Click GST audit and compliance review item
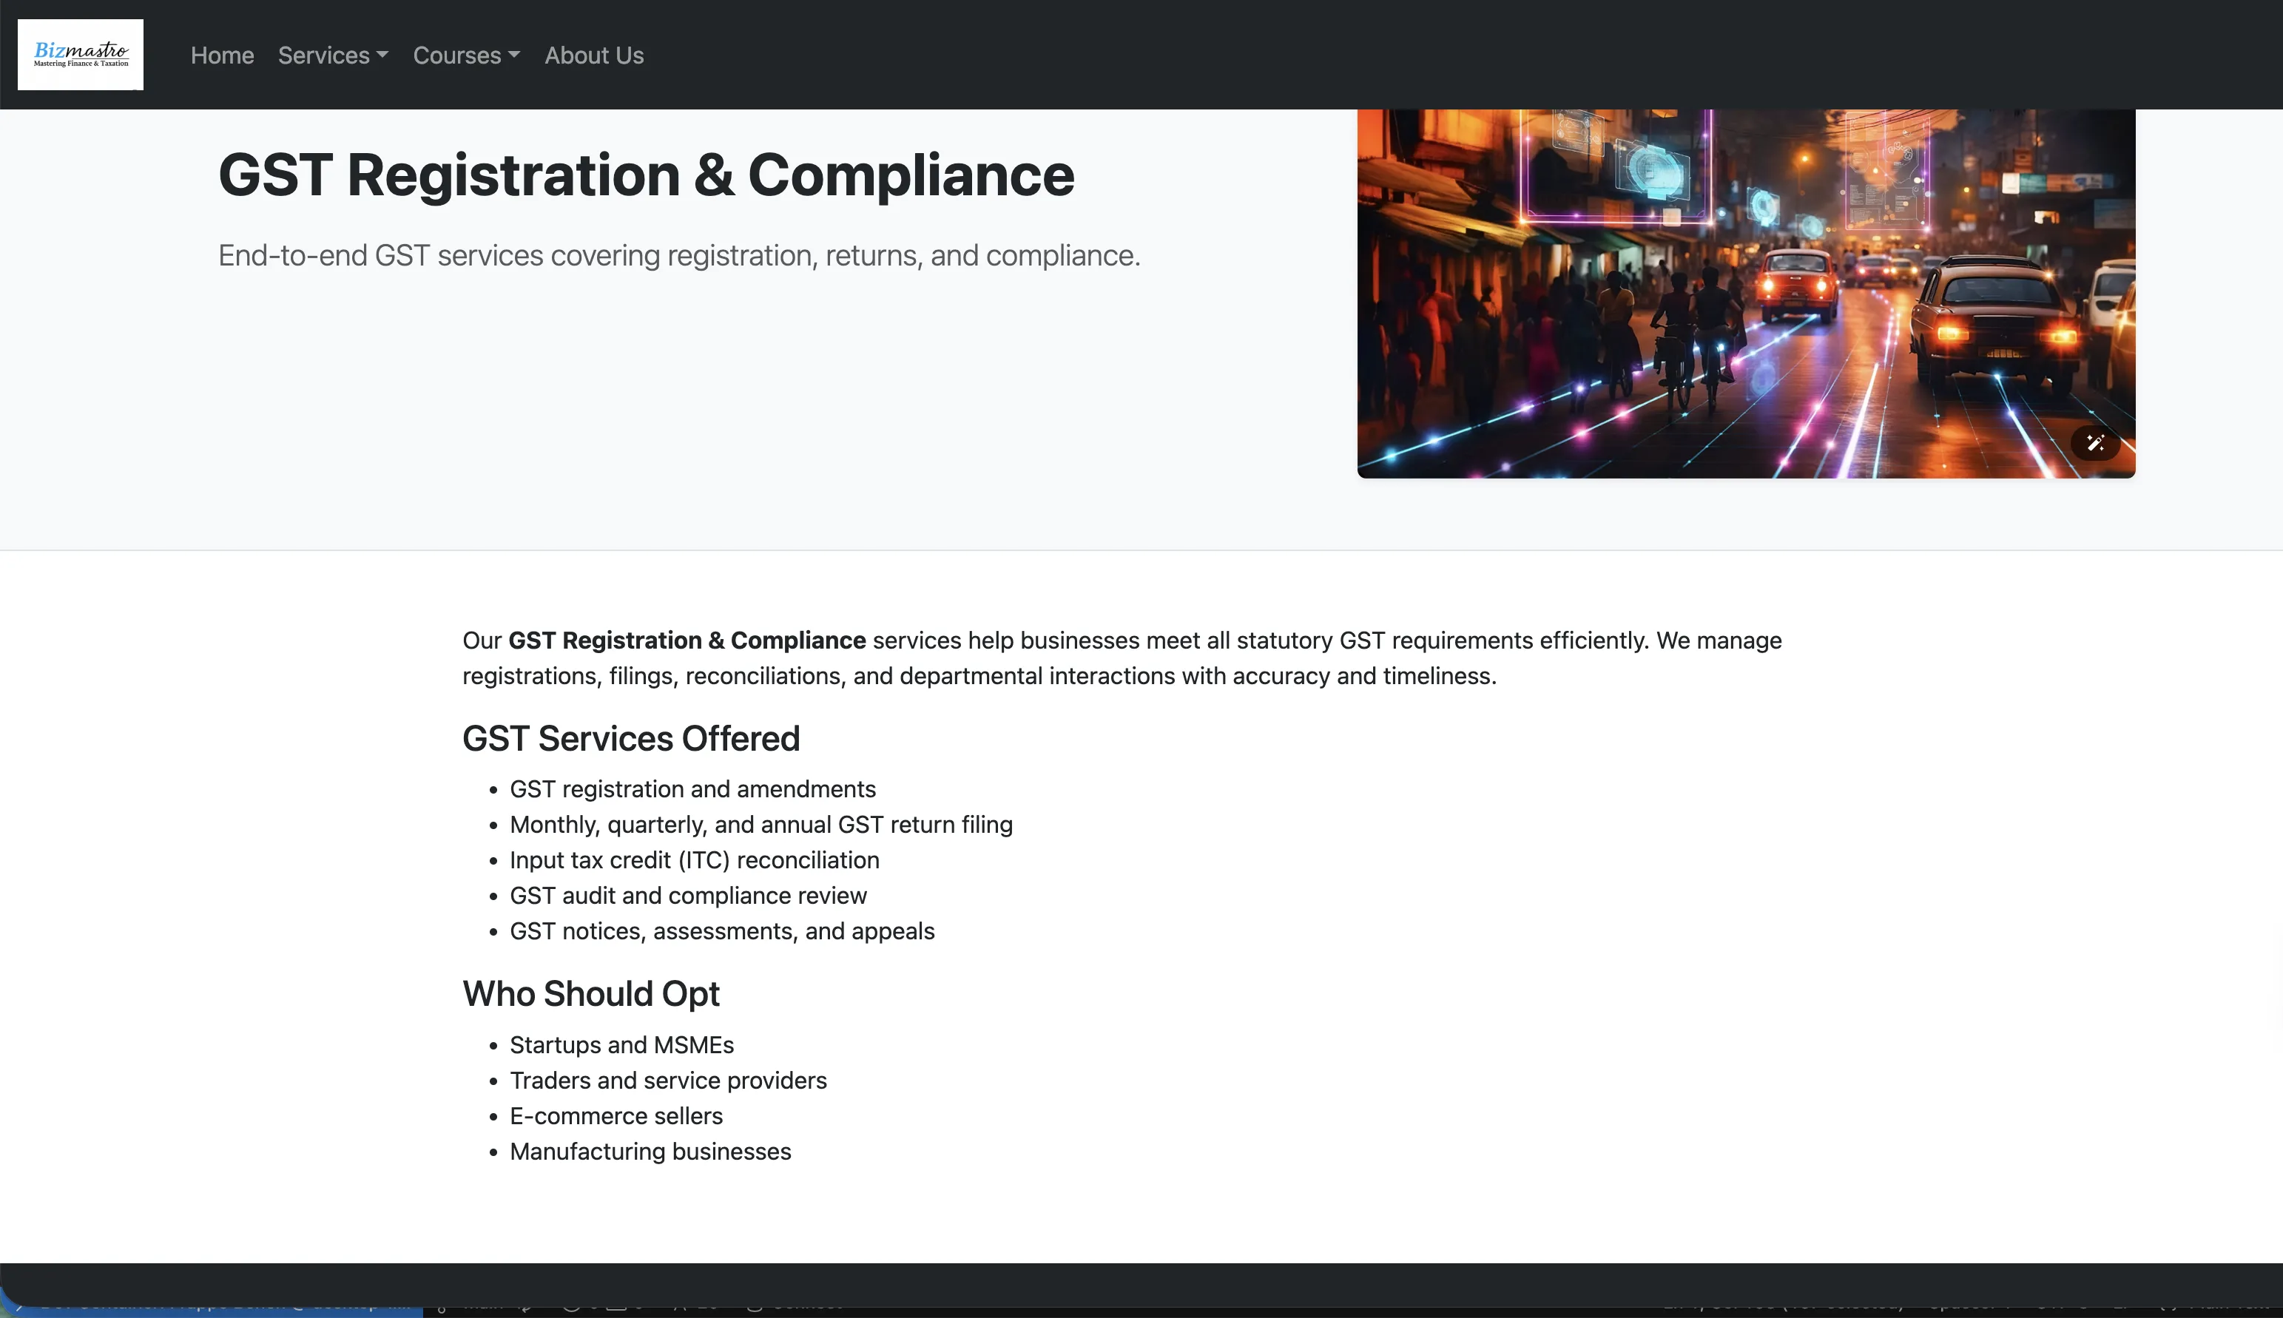The width and height of the screenshot is (2283, 1318). 687,895
